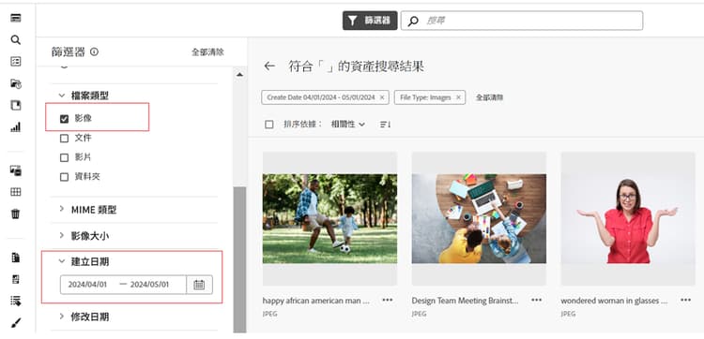
Task: Uncheck the 影像 file type checkbox
Action: (x=64, y=119)
